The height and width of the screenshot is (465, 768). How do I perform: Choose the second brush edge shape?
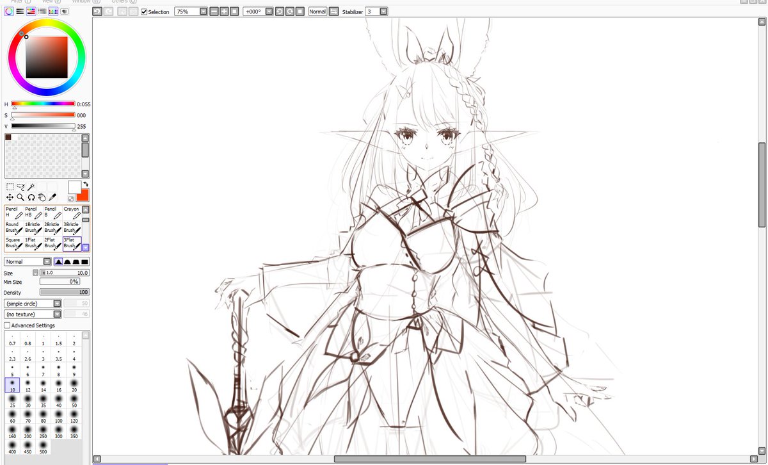pos(67,261)
